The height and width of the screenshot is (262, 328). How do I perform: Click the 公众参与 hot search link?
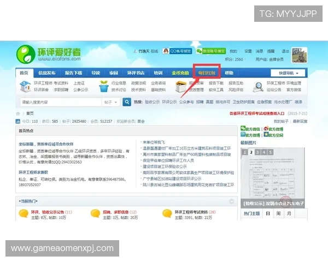tap(186, 102)
